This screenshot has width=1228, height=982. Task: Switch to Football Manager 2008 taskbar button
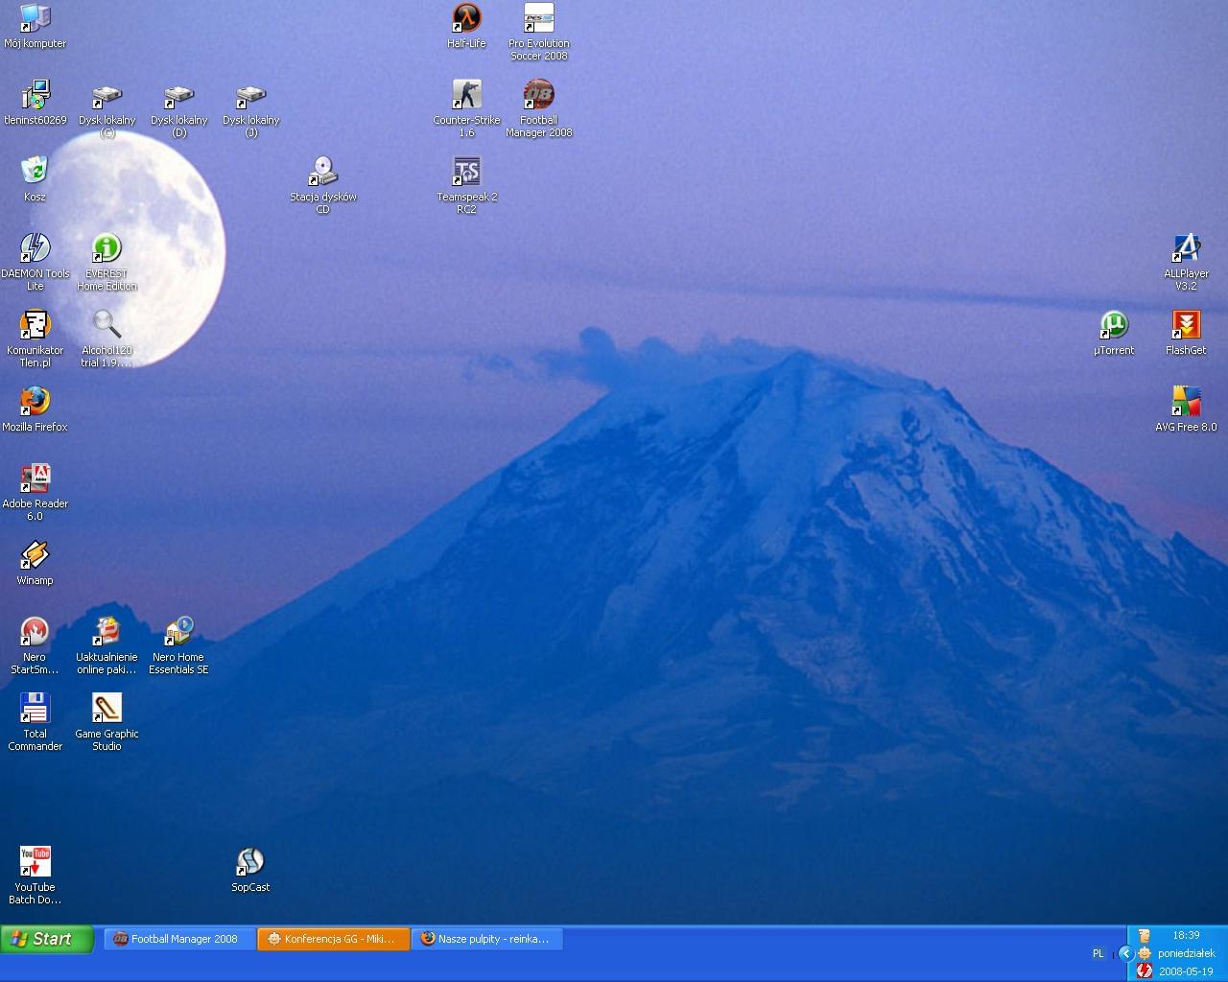(179, 939)
